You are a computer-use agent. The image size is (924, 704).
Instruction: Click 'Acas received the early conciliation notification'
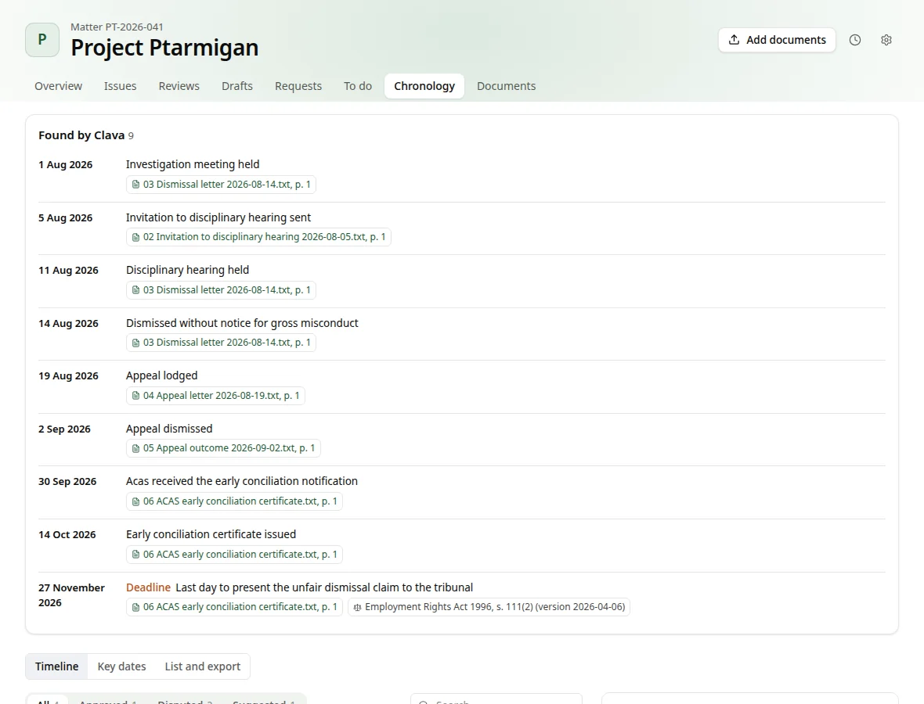point(242,481)
